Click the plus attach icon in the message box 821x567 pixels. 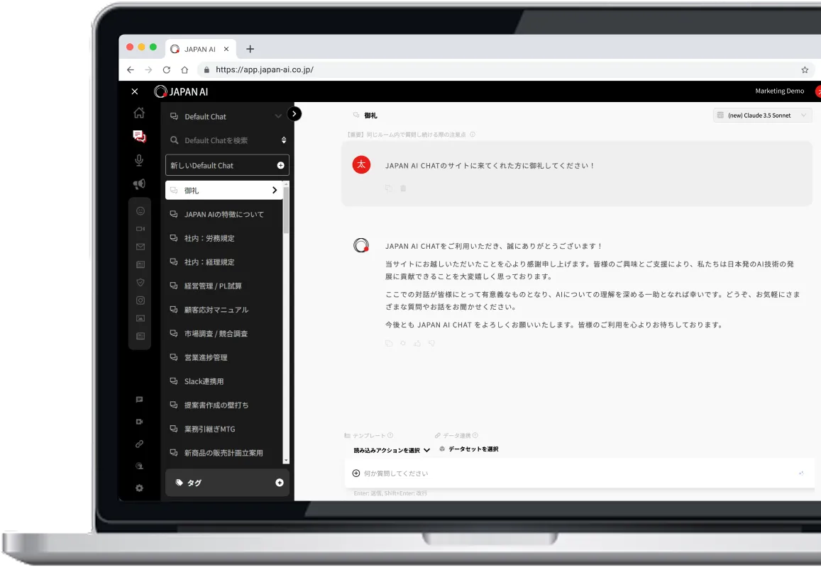tap(356, 473)
